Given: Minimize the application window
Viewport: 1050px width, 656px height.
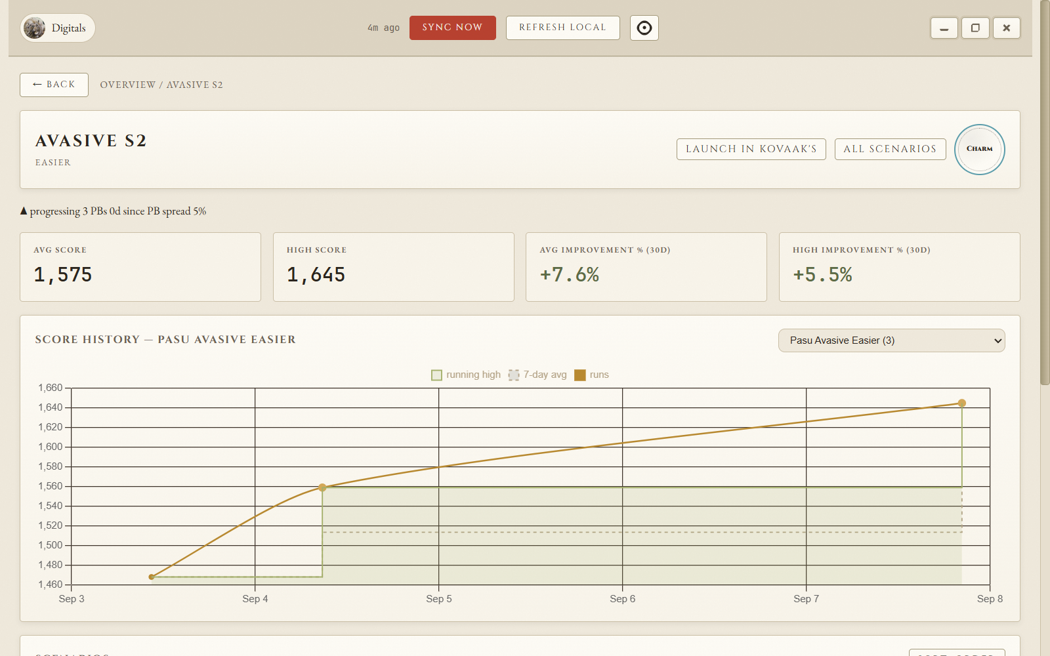Looking at the screenshot, I should coord(944,28).
